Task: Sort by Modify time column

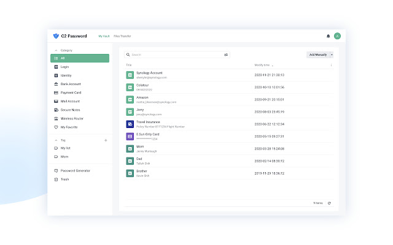Action: click(x=263, y=65)
